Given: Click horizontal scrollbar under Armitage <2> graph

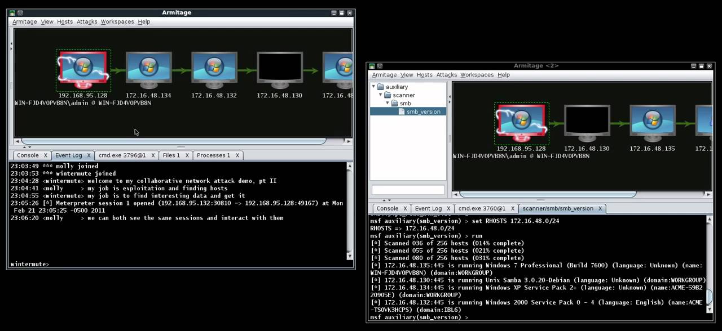Looking at the screenshot, I should click(548, 194).
